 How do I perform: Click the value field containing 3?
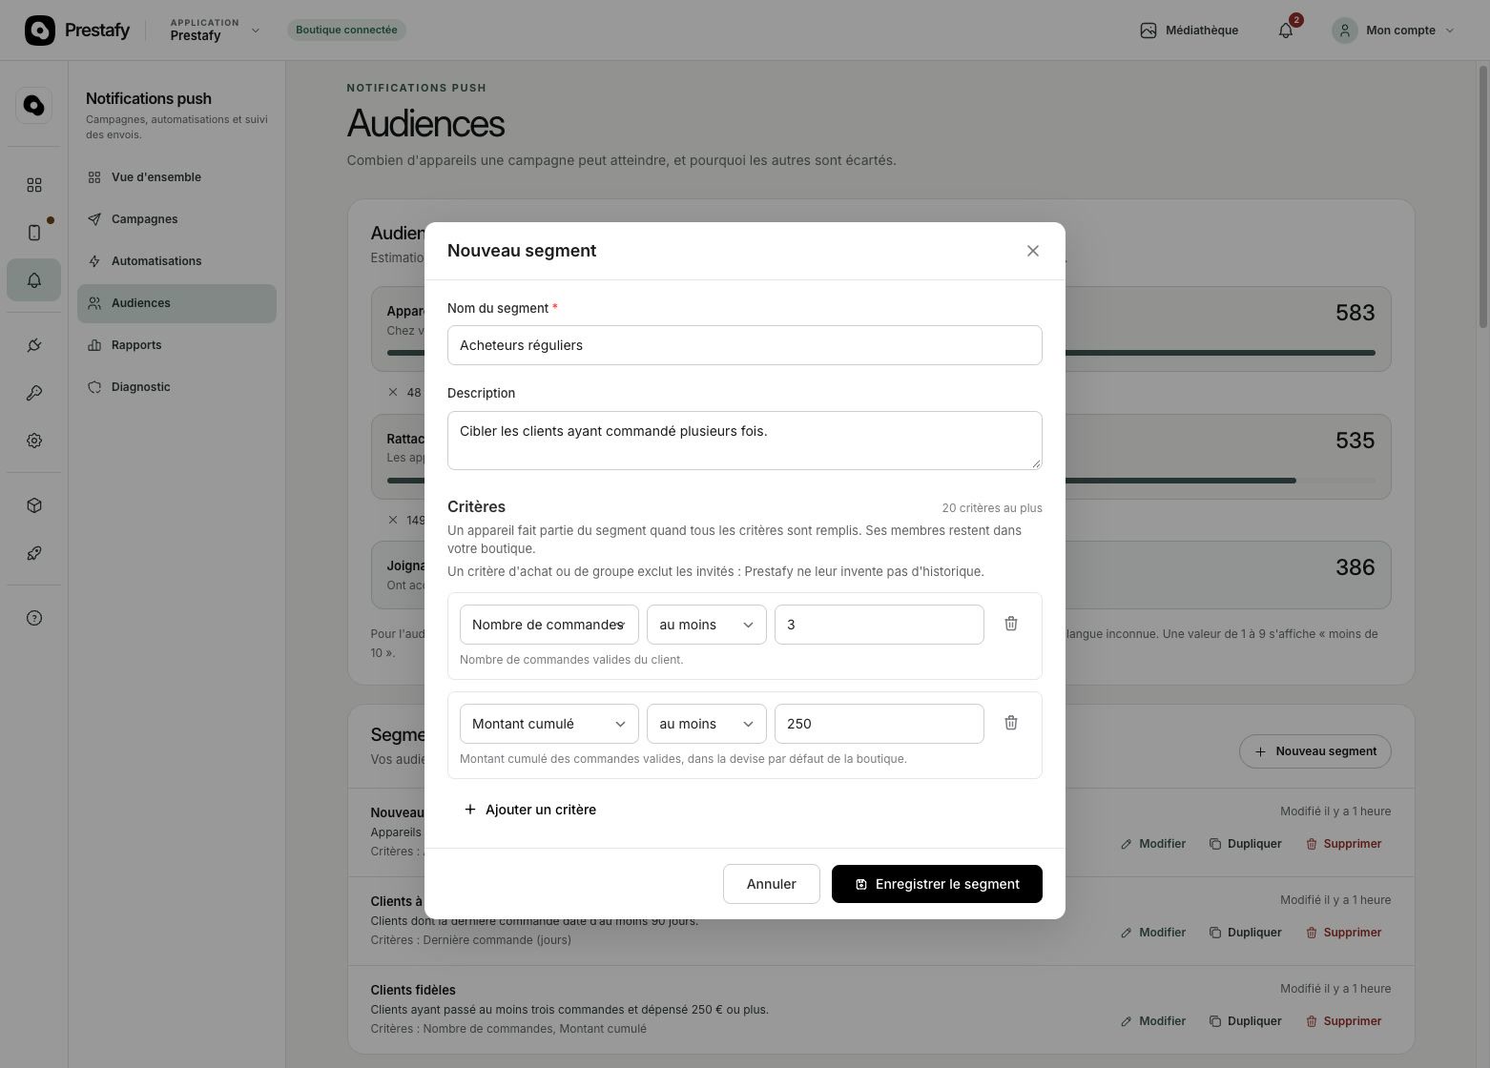point(880,625)
